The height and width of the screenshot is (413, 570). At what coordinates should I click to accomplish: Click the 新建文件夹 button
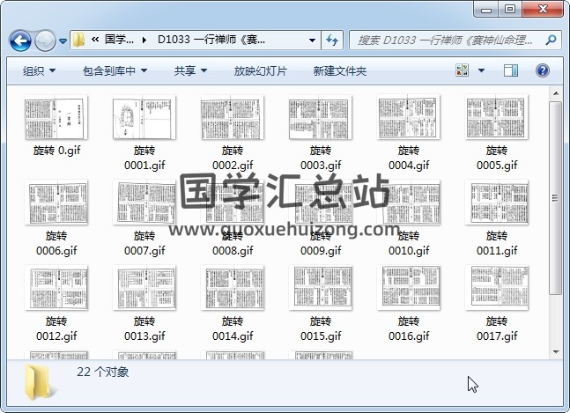point(339,70)
